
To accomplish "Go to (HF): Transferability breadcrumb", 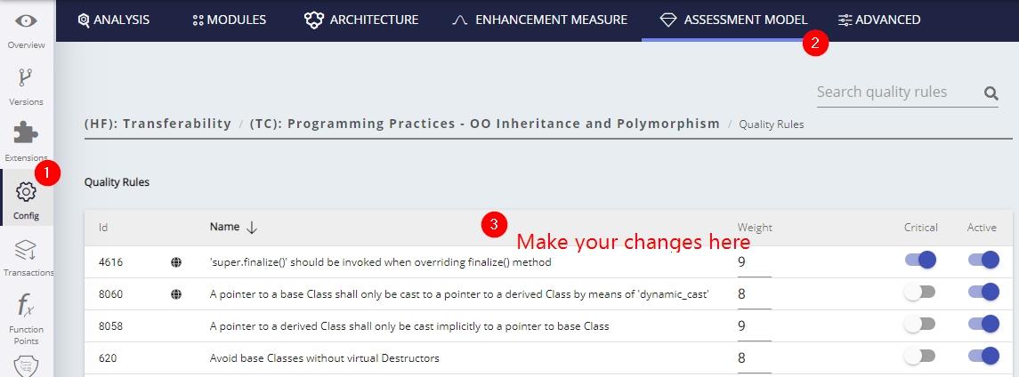I will [x=158, y=124].
